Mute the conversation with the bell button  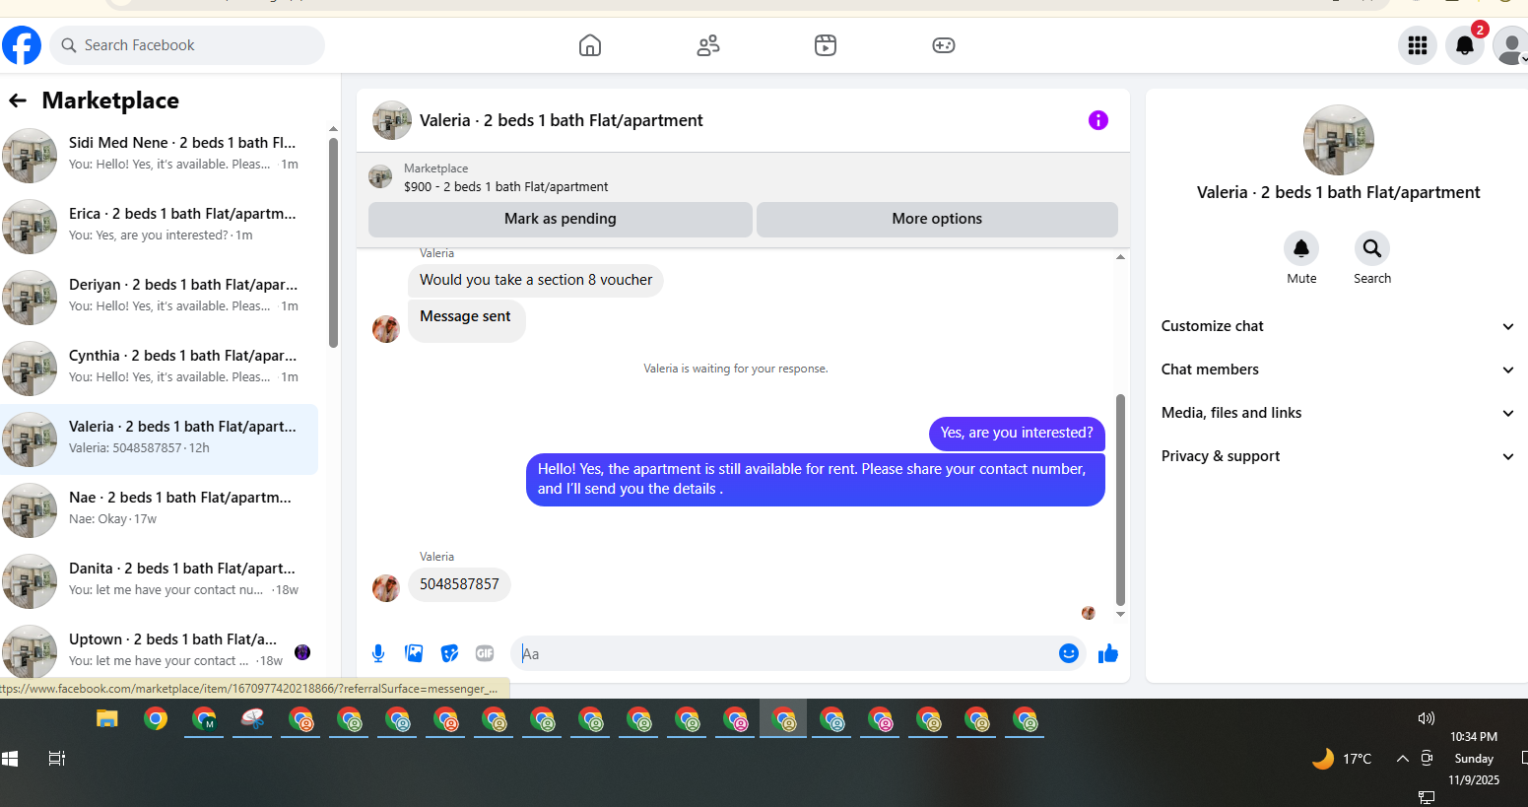click(x=1301, y=248)
